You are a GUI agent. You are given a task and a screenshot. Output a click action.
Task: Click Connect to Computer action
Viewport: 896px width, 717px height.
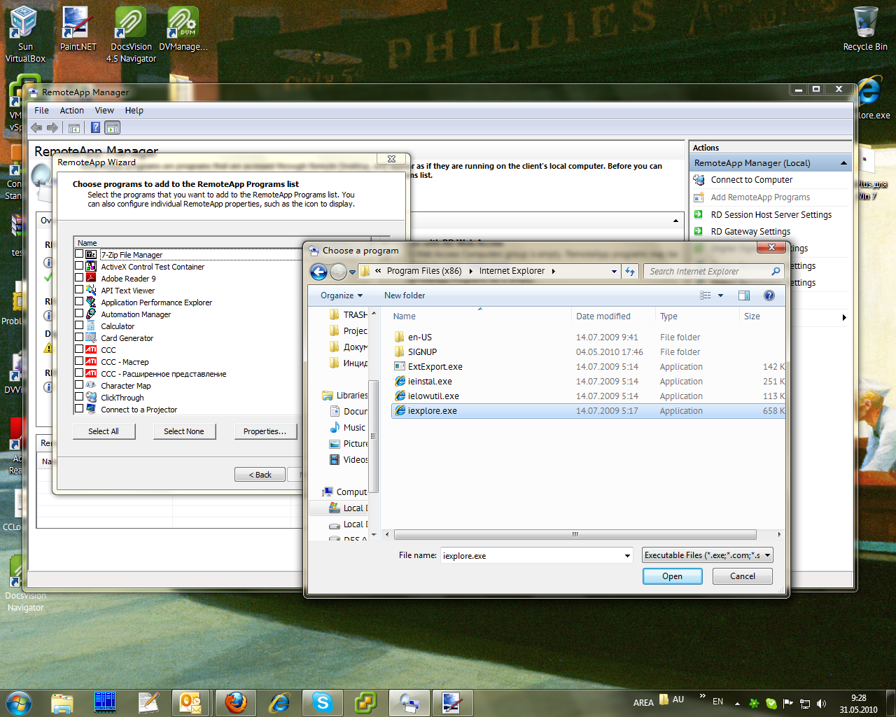751,180
